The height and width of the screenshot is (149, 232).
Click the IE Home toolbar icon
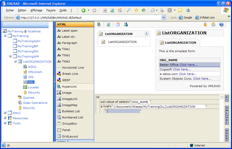(x=120, y=11)
